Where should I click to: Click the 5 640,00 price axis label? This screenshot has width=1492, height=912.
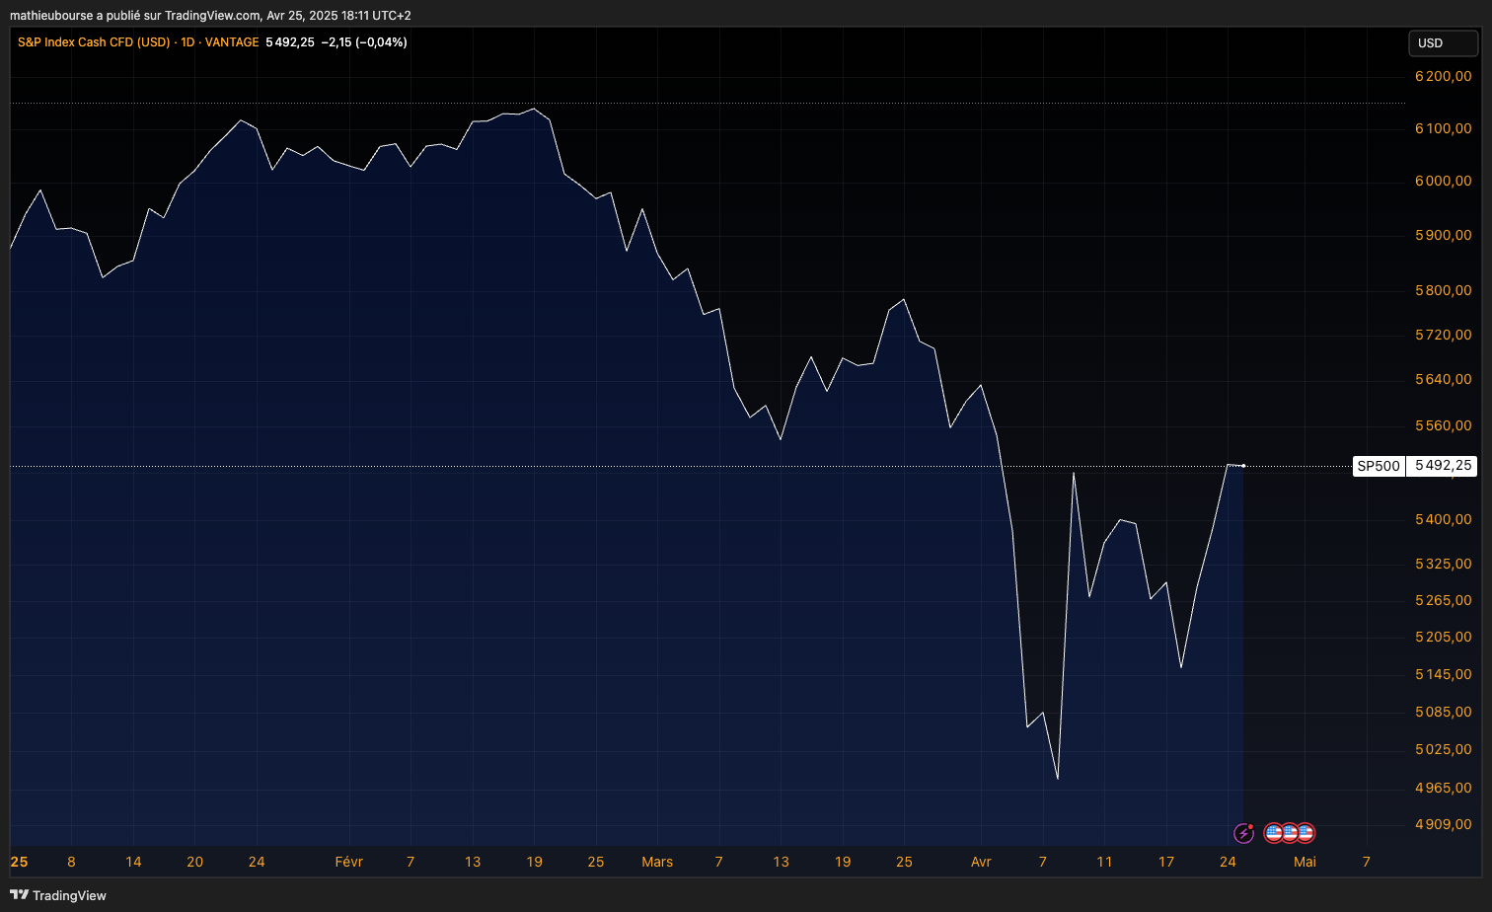click(1443, 379)
